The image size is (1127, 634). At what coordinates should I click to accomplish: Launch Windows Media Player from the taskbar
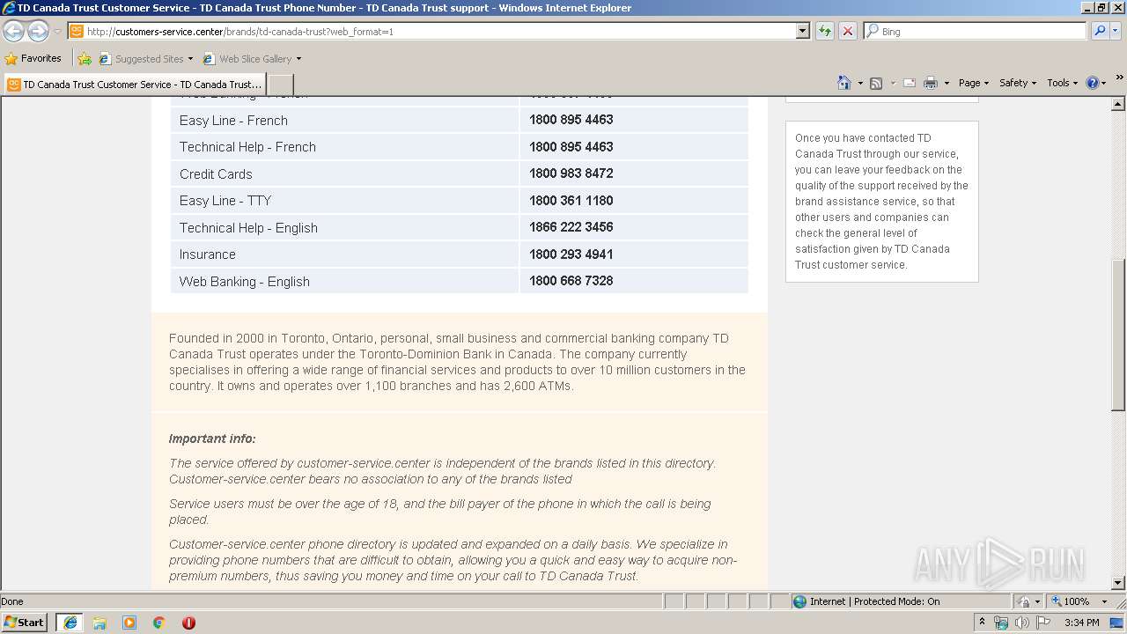click(x=129, y=623)
